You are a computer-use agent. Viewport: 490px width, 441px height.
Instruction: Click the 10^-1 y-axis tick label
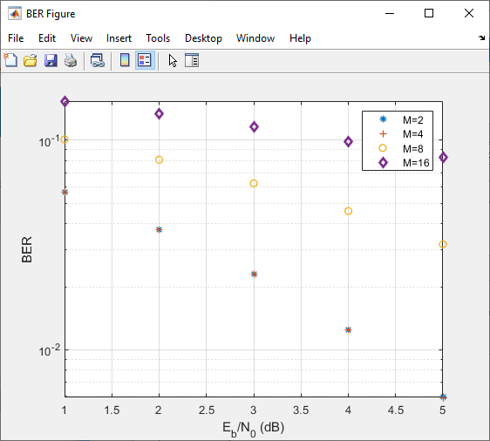pyautogui.click(x=49, y=141)
